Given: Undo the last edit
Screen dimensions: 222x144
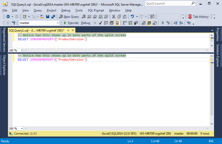Looking at the screenshot, I should [x=132, y=17].
